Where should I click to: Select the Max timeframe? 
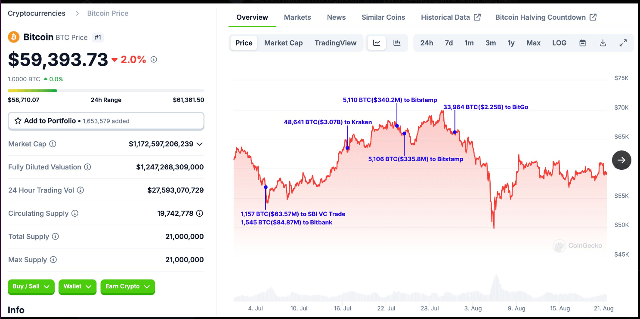click(x=533, y=43)
